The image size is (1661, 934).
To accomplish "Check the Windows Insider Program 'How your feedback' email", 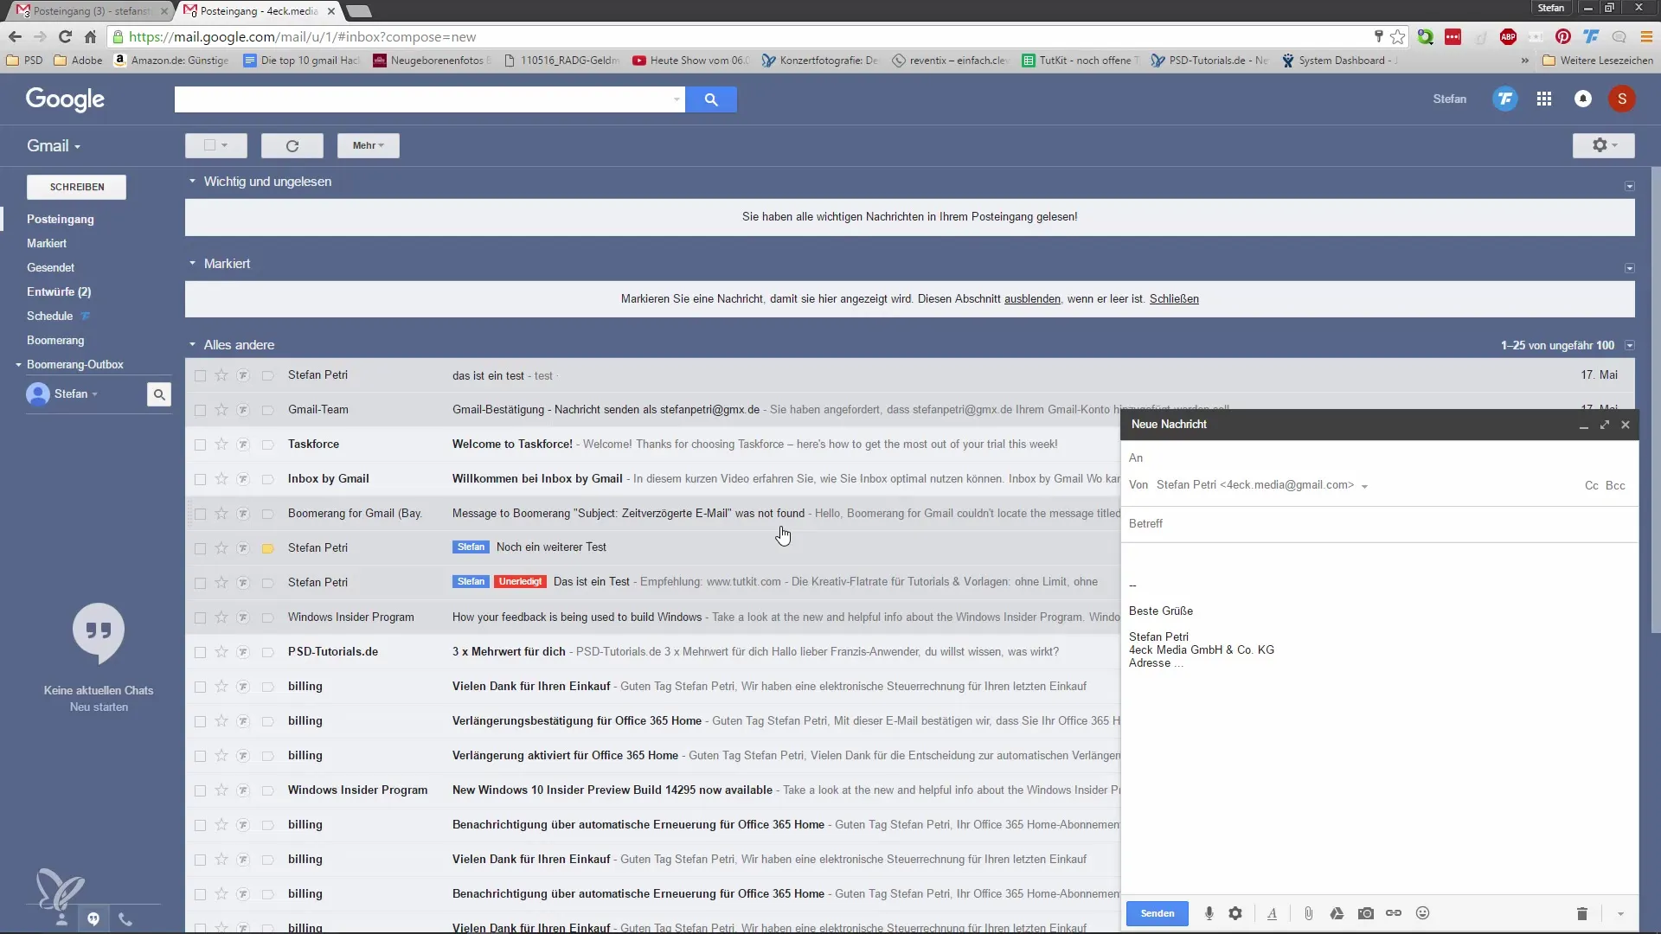I will pos(200,617).
